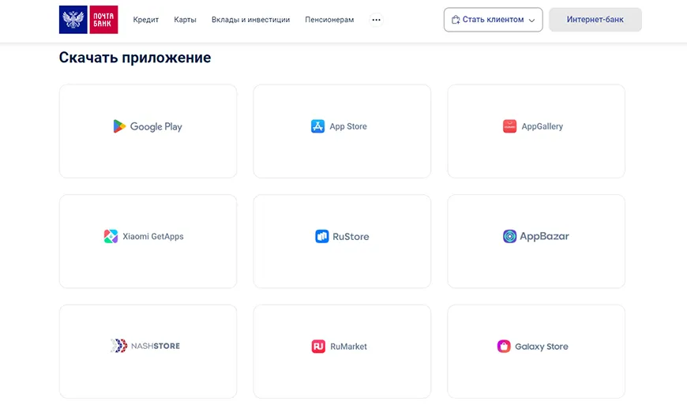
Task: Click the Xiaomi GetApps colorful icon
Action: pyautogui.click(x=111, y=236)
